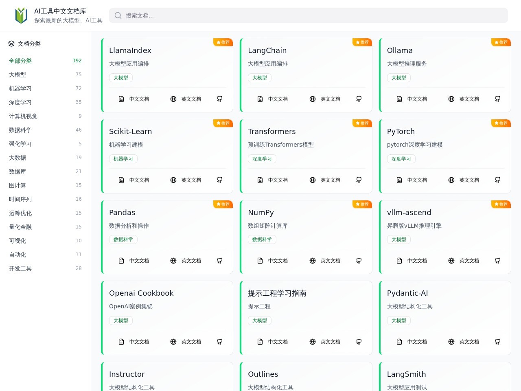Screen dimensions: 521x391
Task: Click the GitHub icon on PyTorch card
Action: 497,180
